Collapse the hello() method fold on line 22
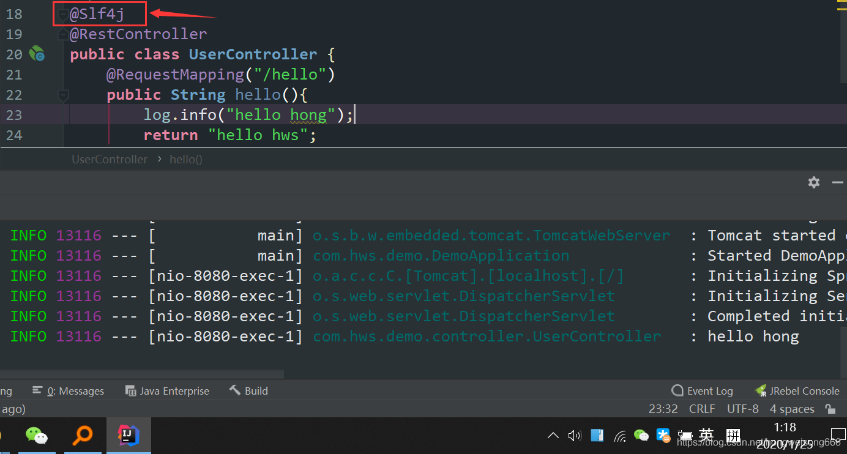The height and width of the screenshot is (454, 847). [x=62, y=95]
